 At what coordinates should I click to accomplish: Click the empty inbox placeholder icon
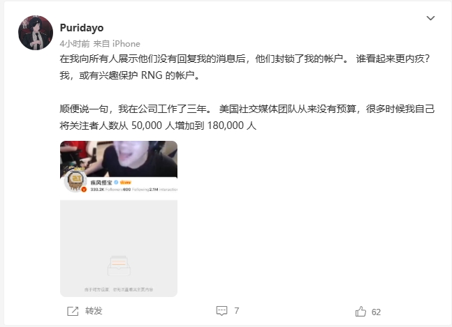pyautogui.click(x=119, y=266)
